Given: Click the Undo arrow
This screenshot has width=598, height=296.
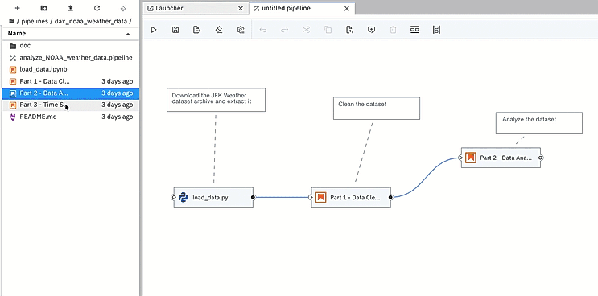Looking at the screenshot, I should pos(262,30).
